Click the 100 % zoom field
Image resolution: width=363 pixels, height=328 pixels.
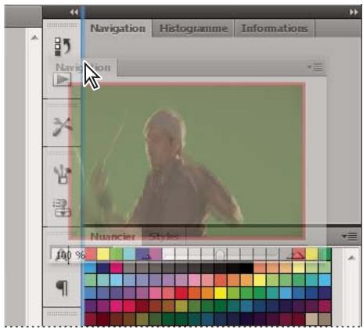[69, 255]
